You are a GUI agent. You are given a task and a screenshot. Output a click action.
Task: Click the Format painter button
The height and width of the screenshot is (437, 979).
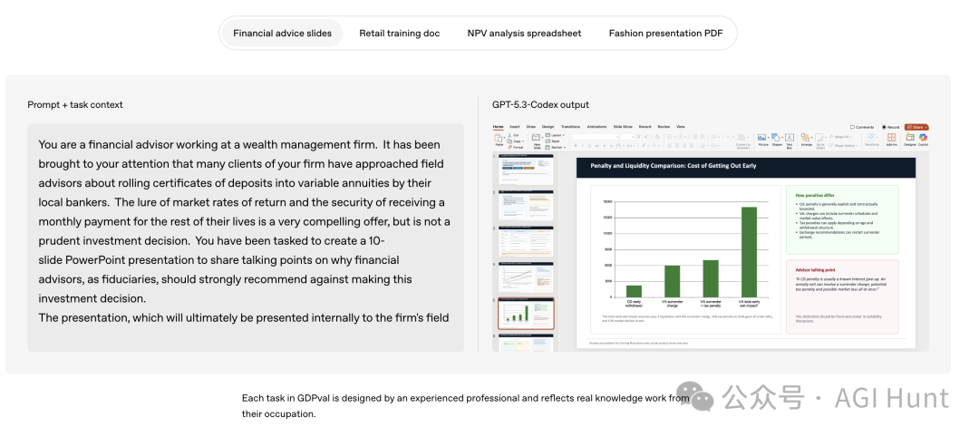click(515, 148)
